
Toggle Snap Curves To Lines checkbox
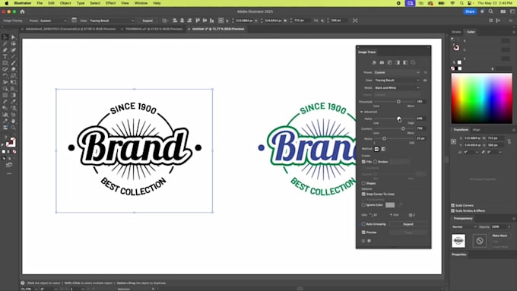[x=363, y=194]
